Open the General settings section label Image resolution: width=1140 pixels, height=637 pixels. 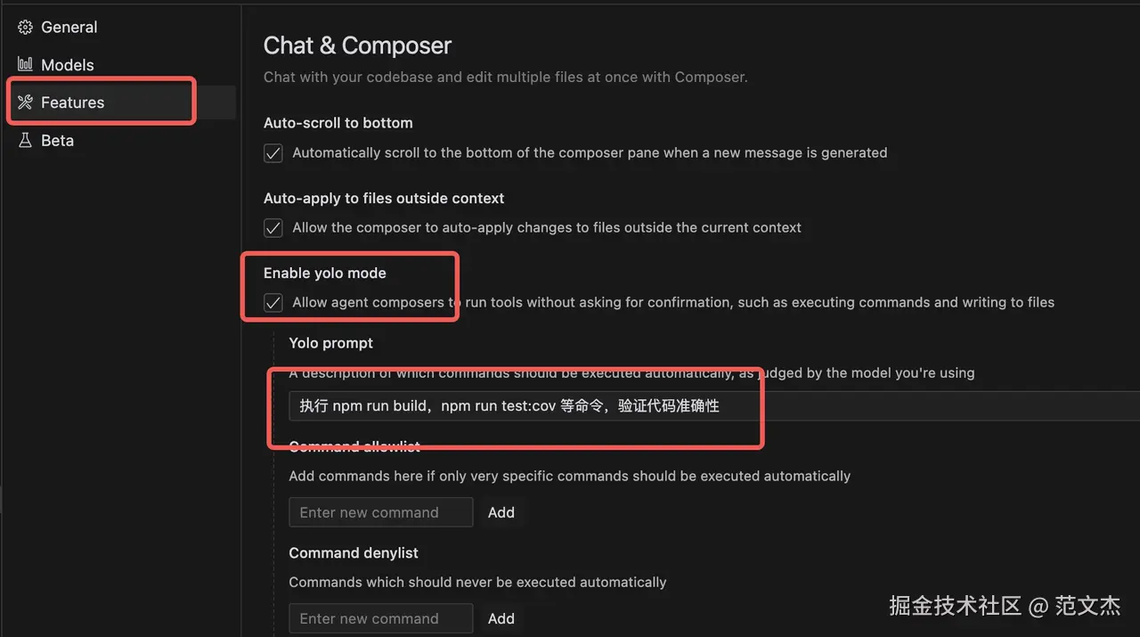pos(69,28)
